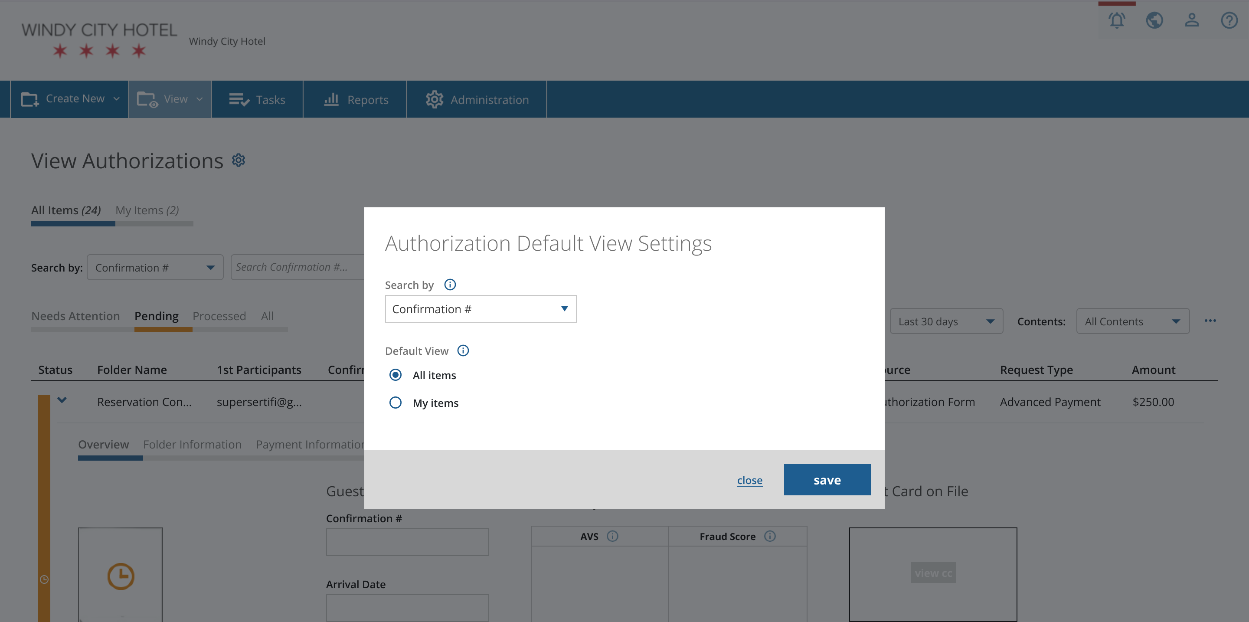Click the $250.00 amount cell
Image resolution: width=1249 pixels, height=622 pixels.
pyautogui.click(x=1153, y=402)
